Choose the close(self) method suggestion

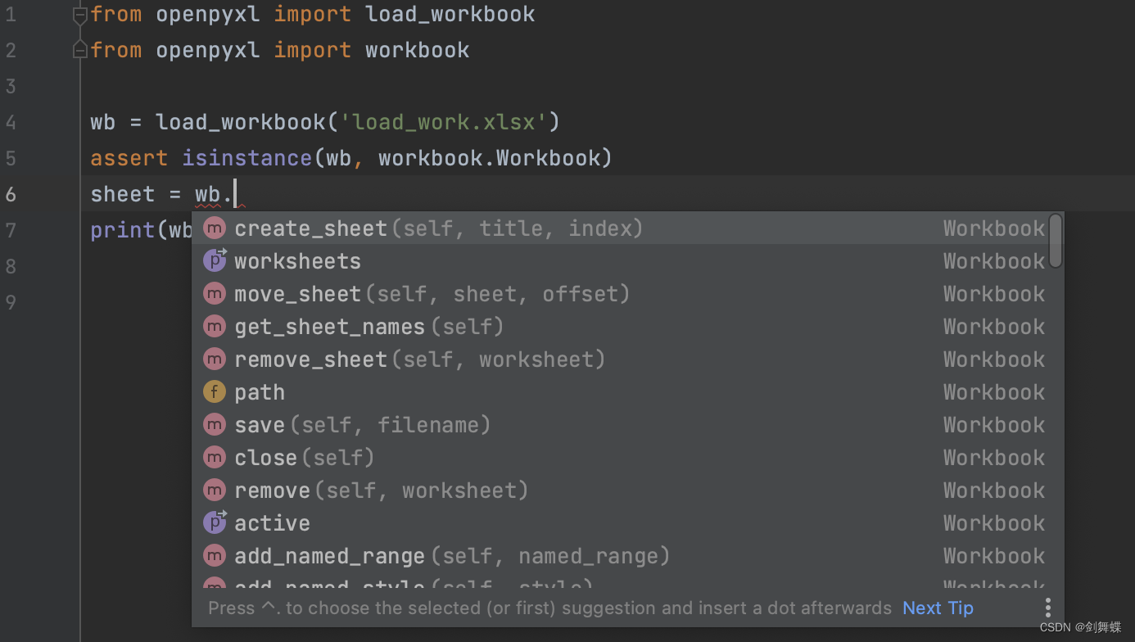point(620,458)
